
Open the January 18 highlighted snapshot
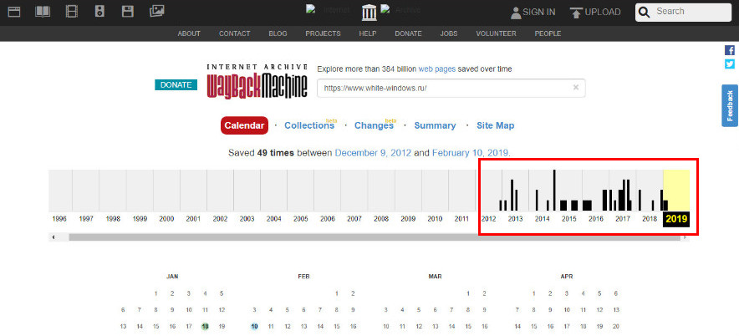tap(205, 326)
